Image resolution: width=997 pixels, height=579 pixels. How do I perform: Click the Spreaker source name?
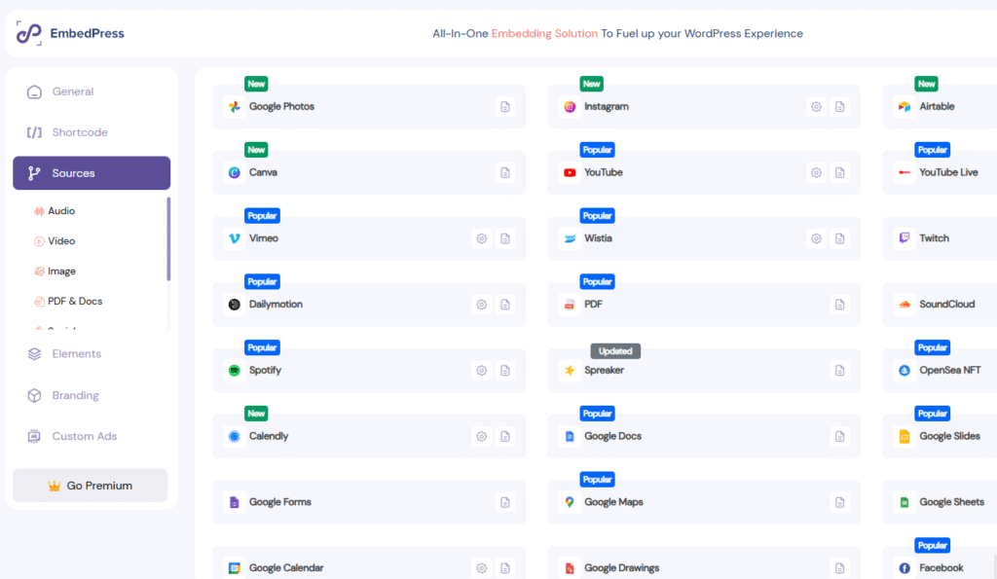604,371
